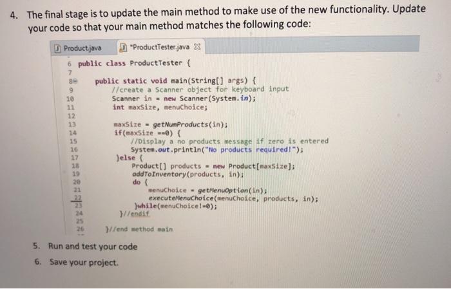This screenshot has height=289, width=451.
Task: Click line number 22 marker in gutter
Action: click(x=78, y=198)
